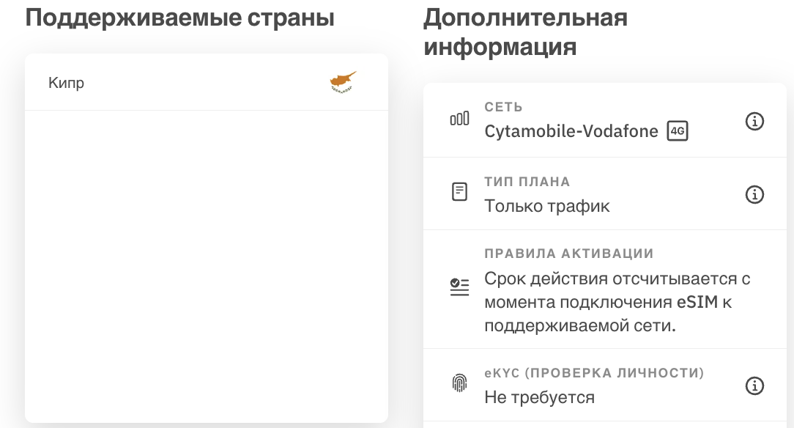
Task: Click the Не требуется eKYC value
Action: pos(539,397)
